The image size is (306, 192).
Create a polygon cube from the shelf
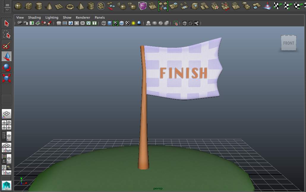(29, 5)
